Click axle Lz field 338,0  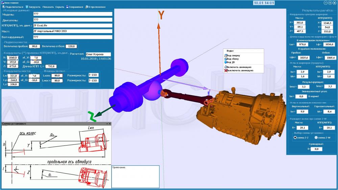pyautogui.click(x=14, y=84)
